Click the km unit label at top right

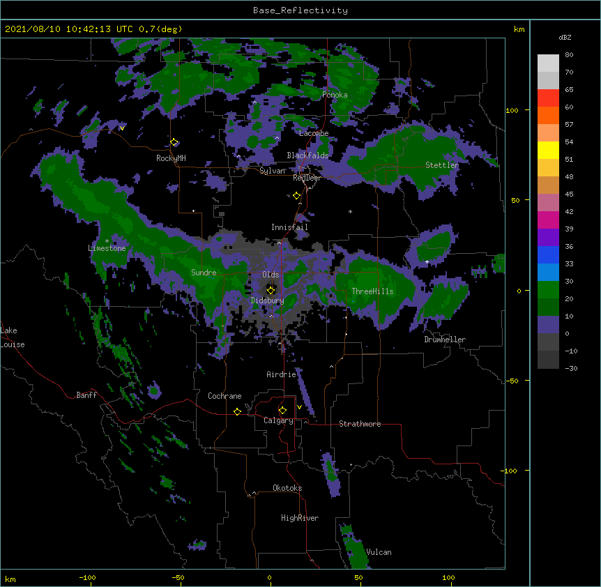coord(519,29)
